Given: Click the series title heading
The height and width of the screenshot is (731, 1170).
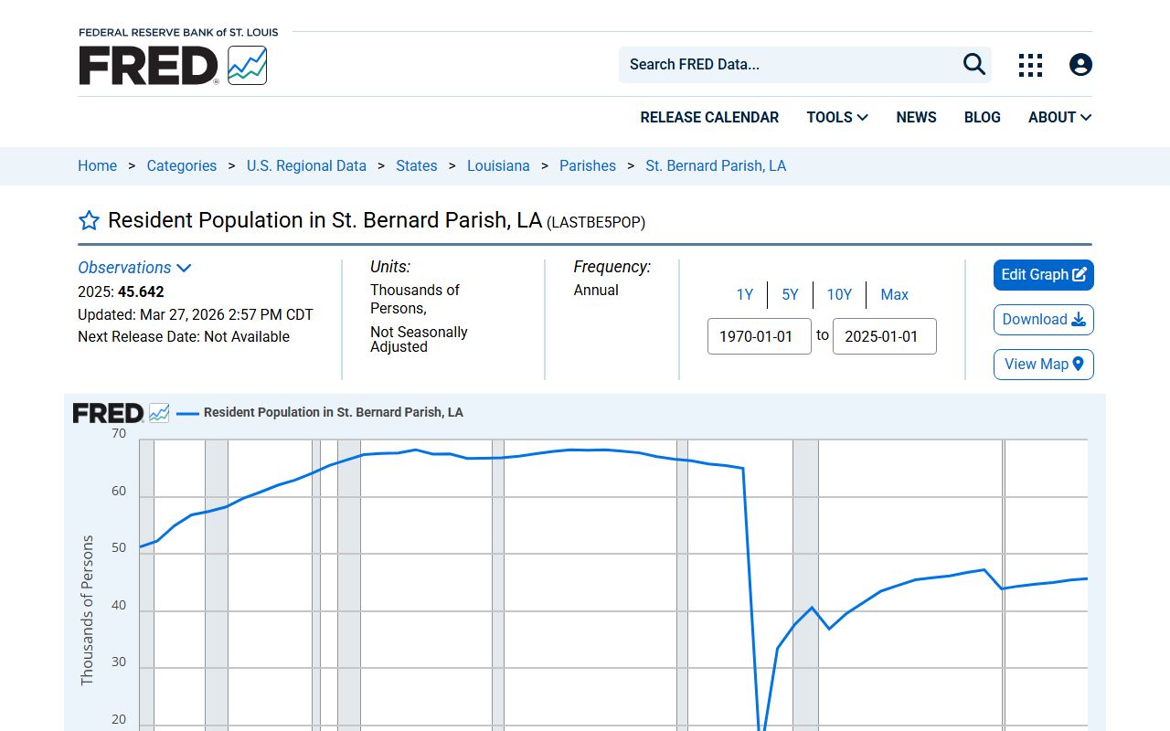Looking at the screenshot, I should pyautogui.click(x=324, y=220).
